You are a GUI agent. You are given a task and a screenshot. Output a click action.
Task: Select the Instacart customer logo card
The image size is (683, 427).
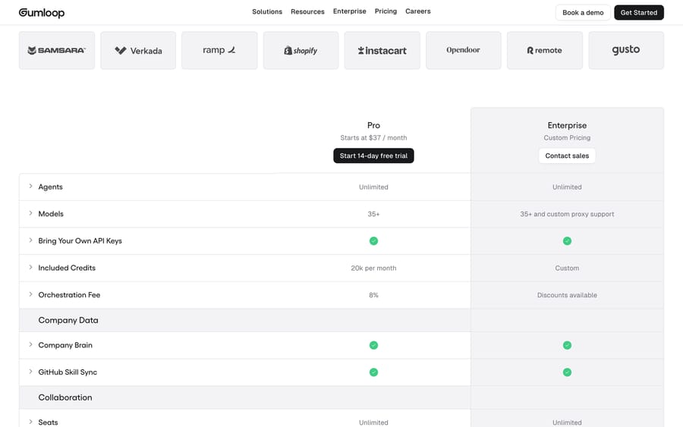tap(382, 51)
